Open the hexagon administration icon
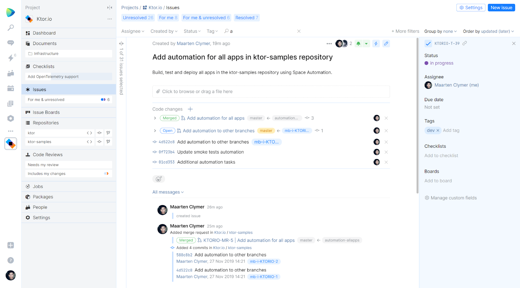The image size is (520, 288). tap(11, 118)
